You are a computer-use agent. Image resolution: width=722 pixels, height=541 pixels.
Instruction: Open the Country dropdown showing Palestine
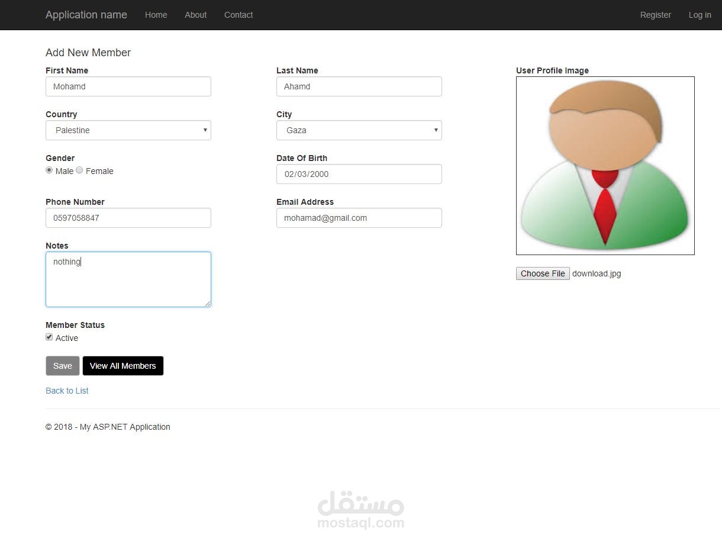[x=128, y=130]
